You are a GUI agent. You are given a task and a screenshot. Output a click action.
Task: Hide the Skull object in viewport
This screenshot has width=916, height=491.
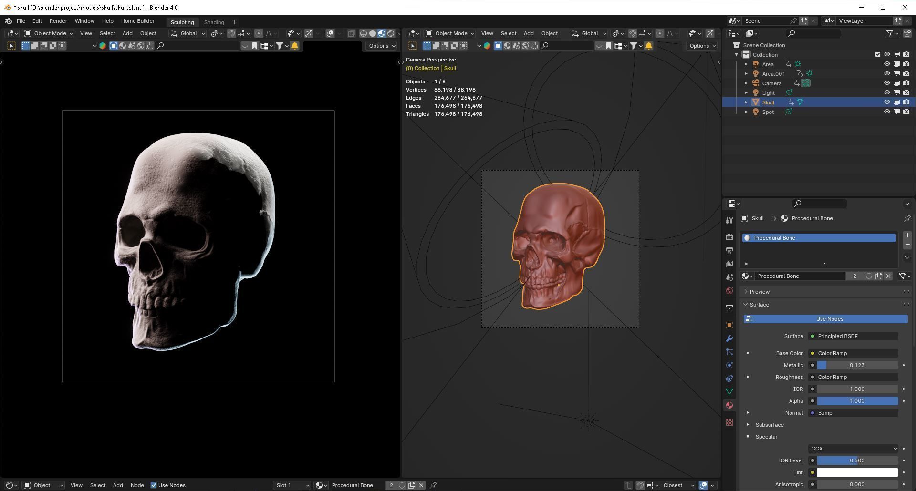pyautogui.click(x=887, y=102)
